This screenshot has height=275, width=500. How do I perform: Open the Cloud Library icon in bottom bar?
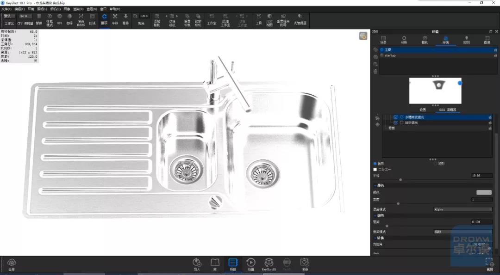12,265
